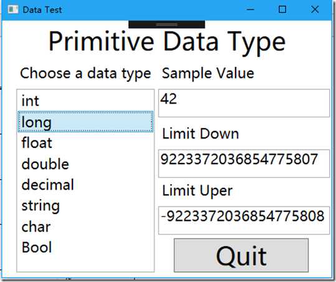Viewport: 336px width, 282px height.
Task: Click empty area below Bool in list
Action: pos(85,265)
